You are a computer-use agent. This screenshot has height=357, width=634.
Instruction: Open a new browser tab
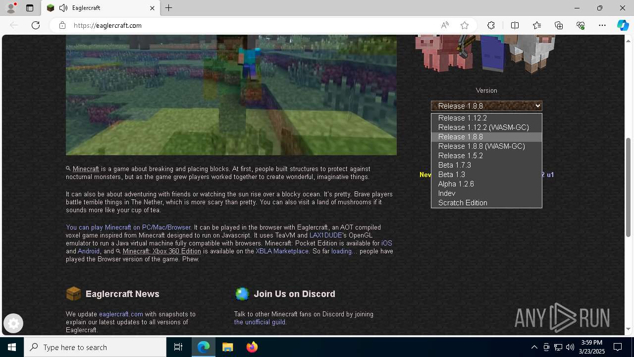168,8
